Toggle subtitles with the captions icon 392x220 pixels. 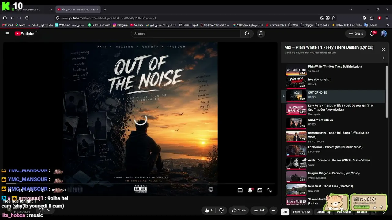pyautogui.click(x=240, y=190)
